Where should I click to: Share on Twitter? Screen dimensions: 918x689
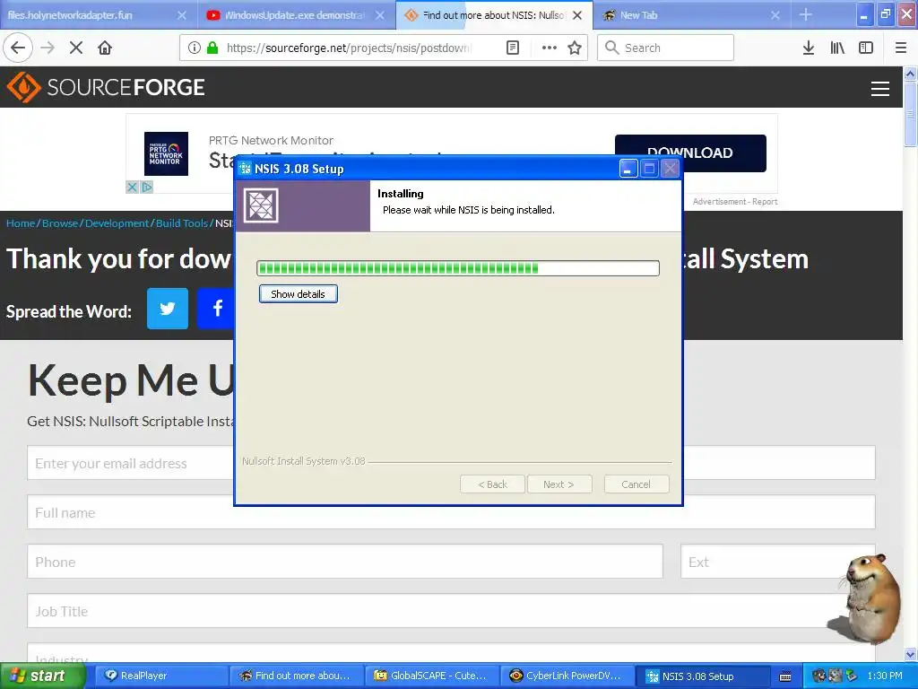click(x=168, y=309)
